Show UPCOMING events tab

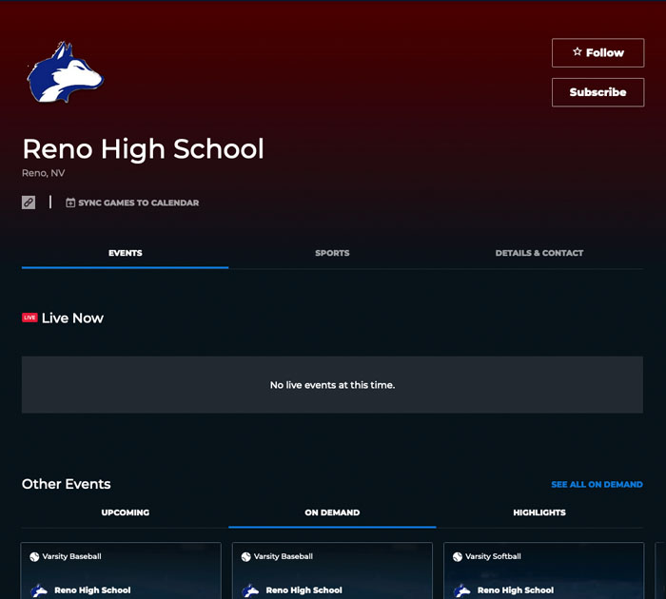pos(125,512)
